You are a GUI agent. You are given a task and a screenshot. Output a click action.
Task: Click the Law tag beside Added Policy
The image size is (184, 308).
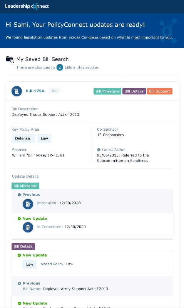pyautogui.click(x=30, y=264)
